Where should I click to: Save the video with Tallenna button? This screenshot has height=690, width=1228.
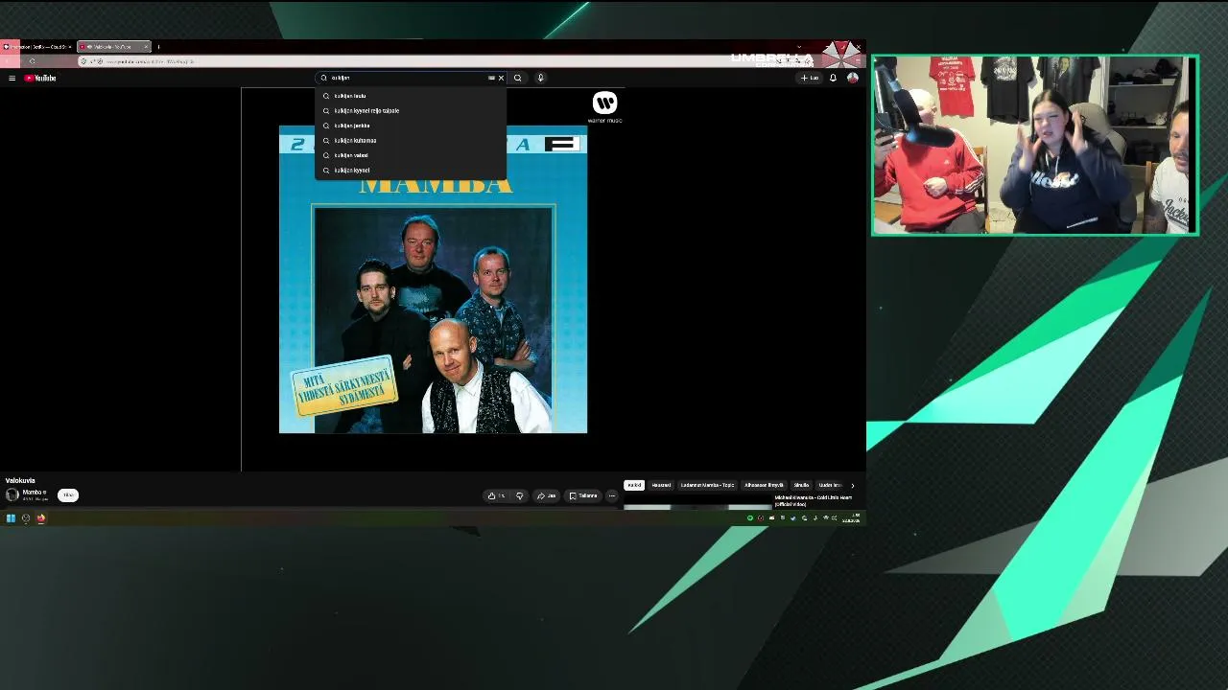click(x=583, y=495)
